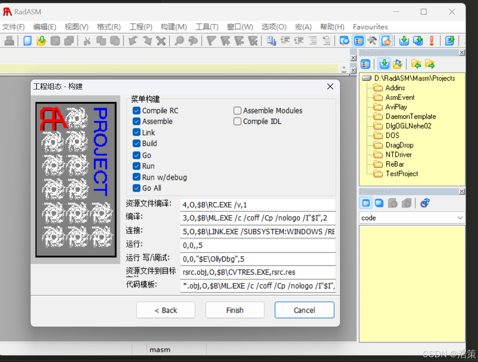Click the Finish button
478x362 pixels.
pyautogui.click(x=235, y=310)
